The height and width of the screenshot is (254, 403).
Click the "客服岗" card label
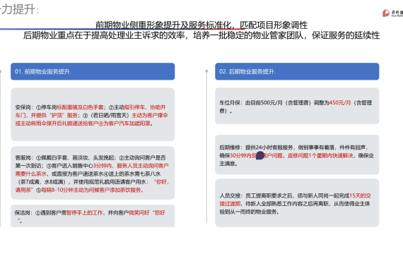[x=23, y=158]
